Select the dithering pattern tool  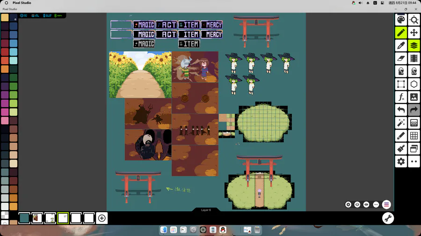(414, 123)
